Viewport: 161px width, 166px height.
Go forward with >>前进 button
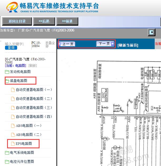pos(67,21)
